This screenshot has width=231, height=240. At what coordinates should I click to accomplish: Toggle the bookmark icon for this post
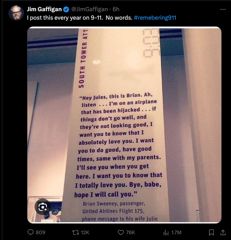coord(211,233)
